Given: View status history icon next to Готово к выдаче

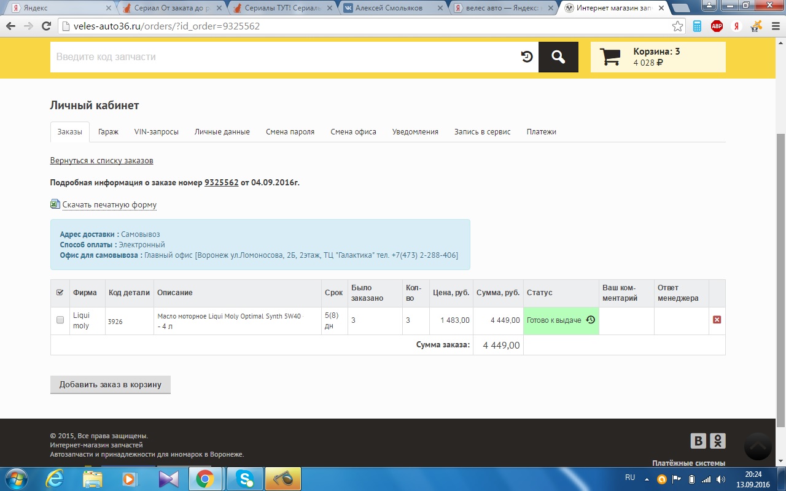Looking at the screenshot, I should click(590, 320).
